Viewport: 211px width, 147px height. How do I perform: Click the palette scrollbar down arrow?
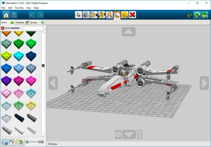(43, 136)
